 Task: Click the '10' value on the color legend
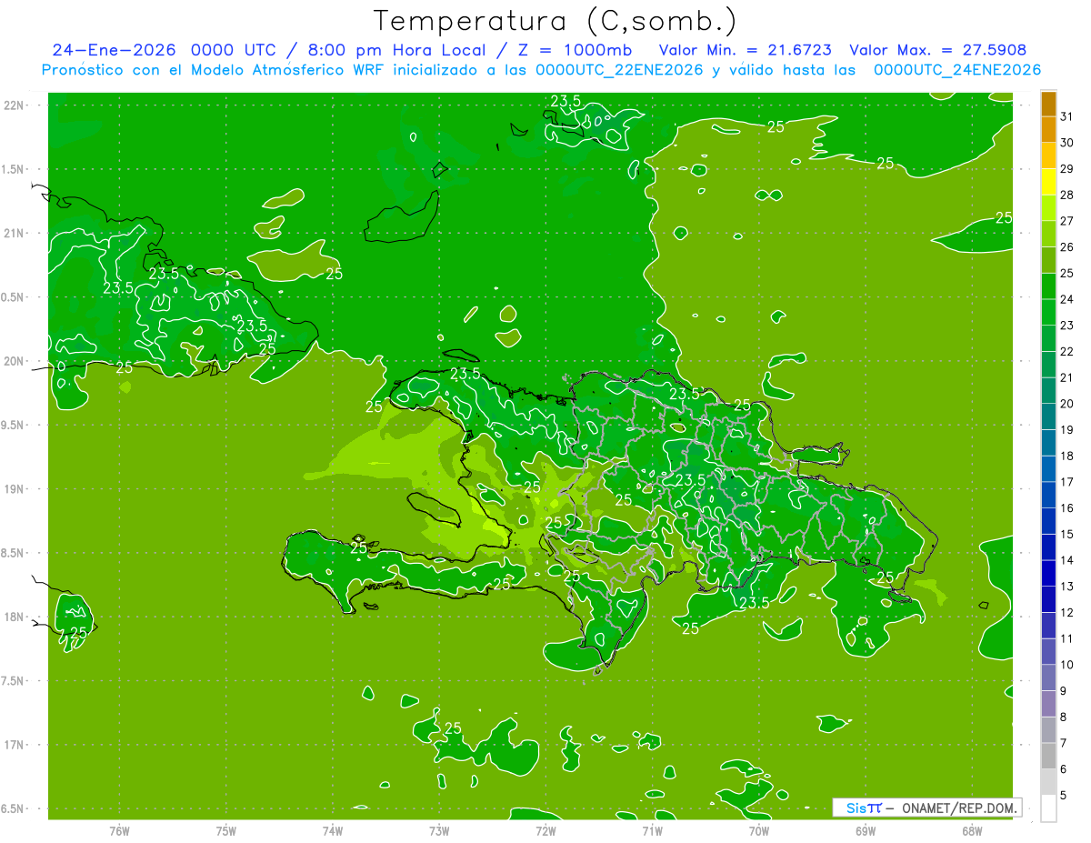click(1067, 665)
